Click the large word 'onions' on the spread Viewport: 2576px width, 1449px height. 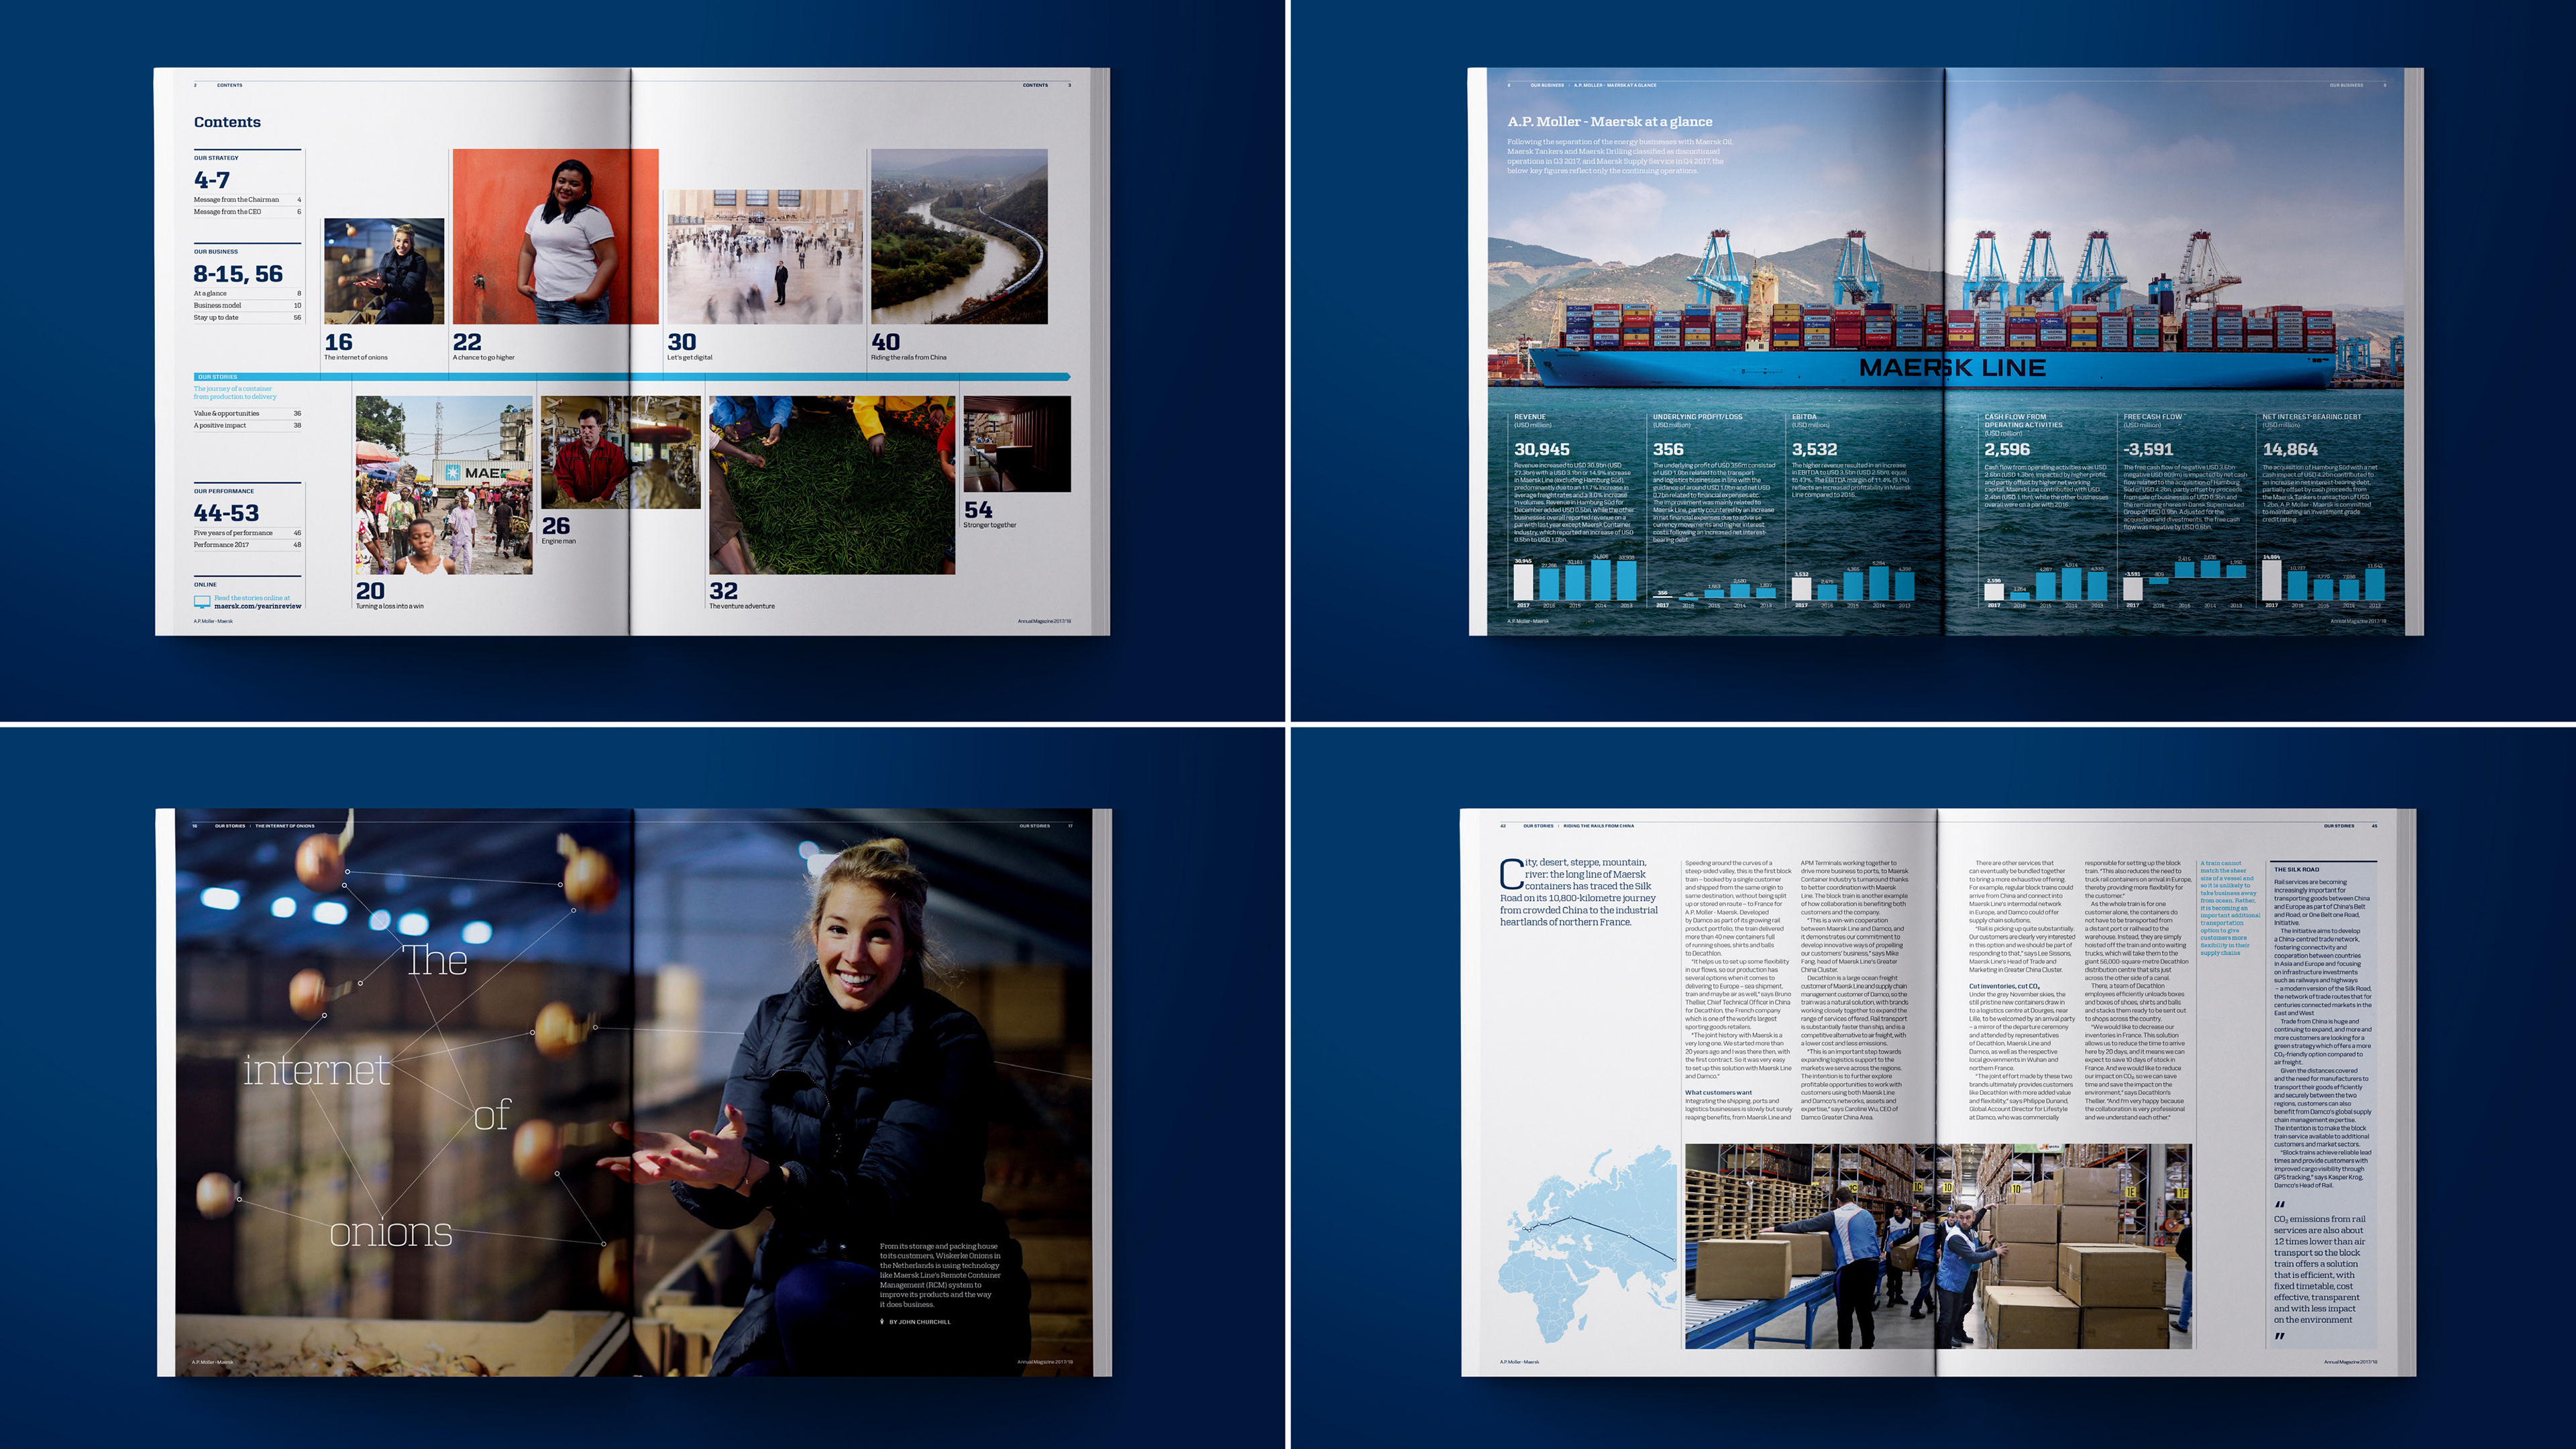point(391,1232)
